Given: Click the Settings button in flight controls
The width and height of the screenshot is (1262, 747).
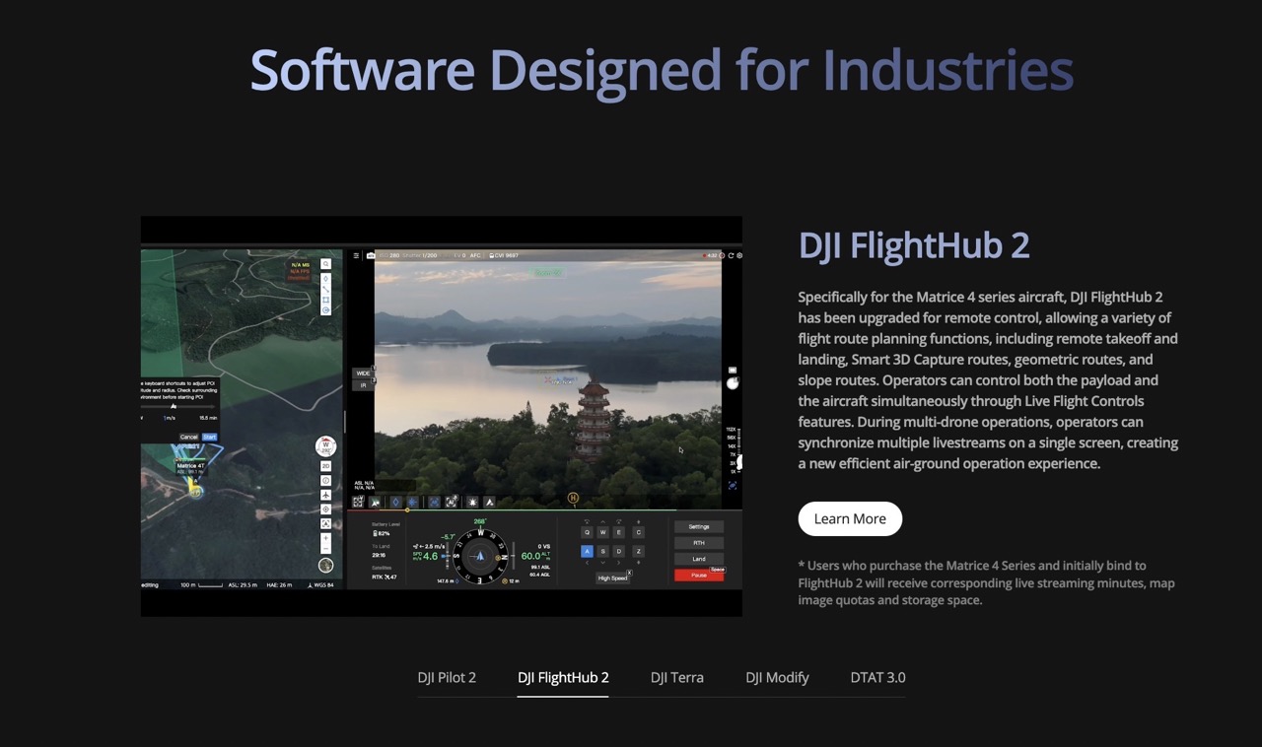Looking at the screenshot, I should point(699,526).
